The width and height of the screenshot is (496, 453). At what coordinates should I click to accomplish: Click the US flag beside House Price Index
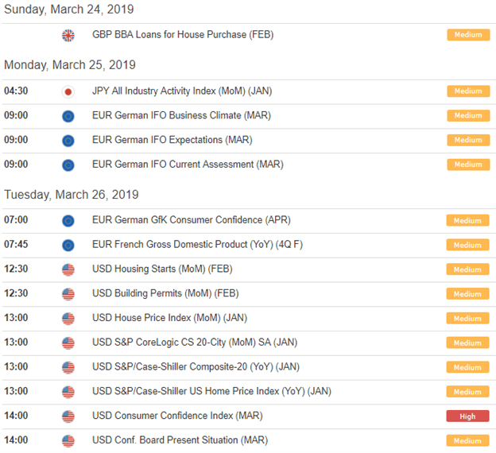pos(68,319)
